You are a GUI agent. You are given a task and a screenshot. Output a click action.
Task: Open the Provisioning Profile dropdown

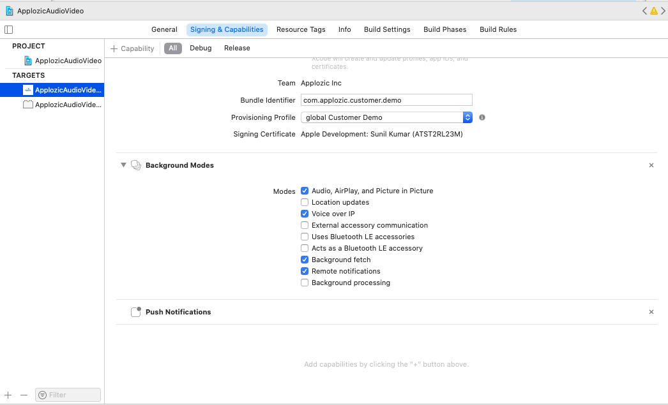[x=386, y=117]
